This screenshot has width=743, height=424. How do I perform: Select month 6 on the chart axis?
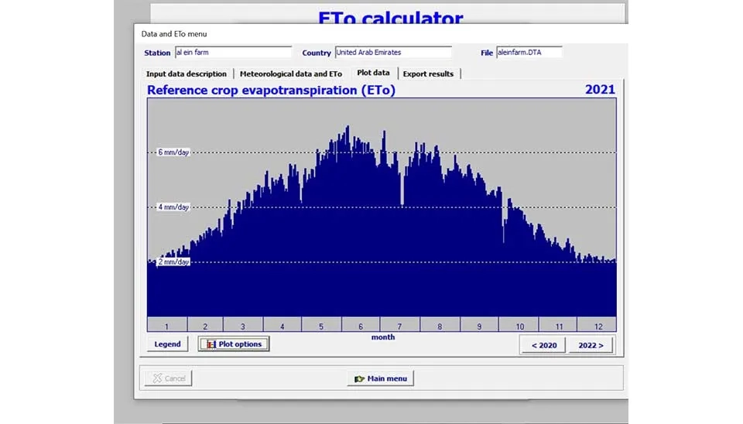tap(361, 327)
